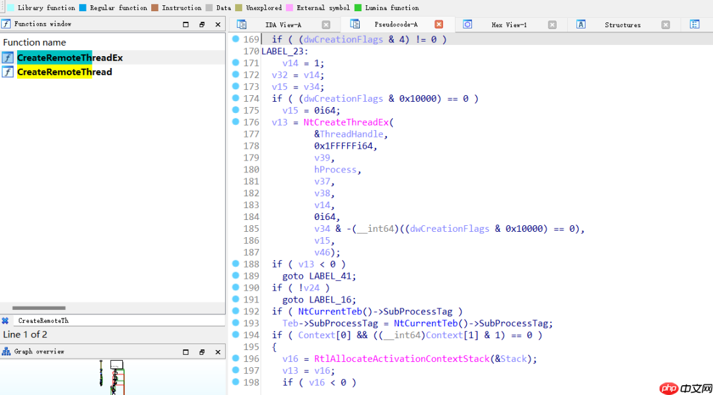Open the Structures tab
Image resolution: width=713 pixels, height=395 pixels.
coord(622,24)
